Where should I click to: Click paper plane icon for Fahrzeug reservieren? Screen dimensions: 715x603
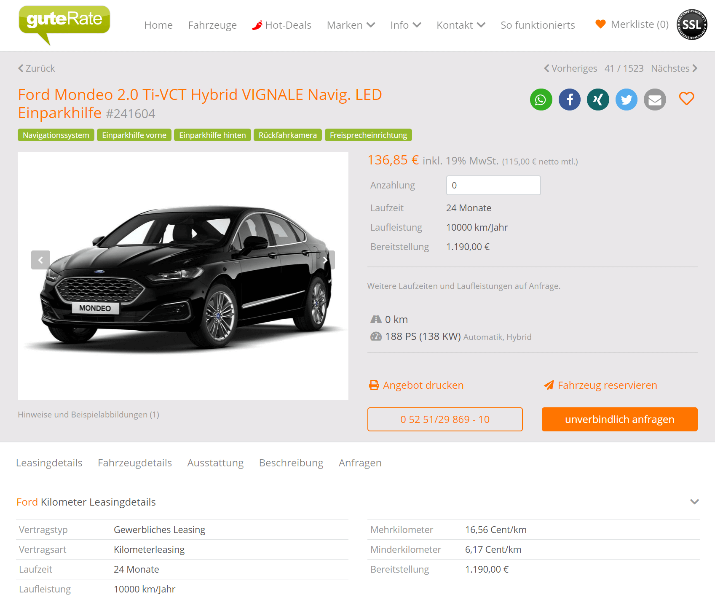pos(549,385)
